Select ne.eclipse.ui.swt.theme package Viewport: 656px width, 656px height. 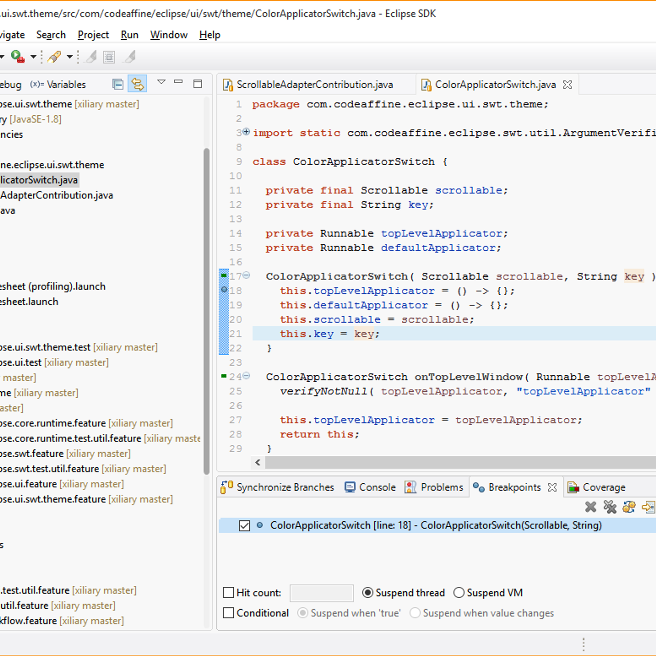pyautogui.click(x=52, y=165)
